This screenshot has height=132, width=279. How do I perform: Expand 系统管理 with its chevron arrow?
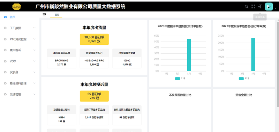click(34, 94)
